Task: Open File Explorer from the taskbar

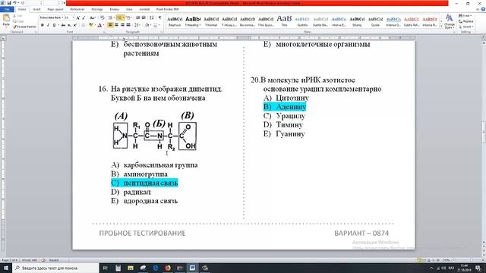Action: (131, 268)
